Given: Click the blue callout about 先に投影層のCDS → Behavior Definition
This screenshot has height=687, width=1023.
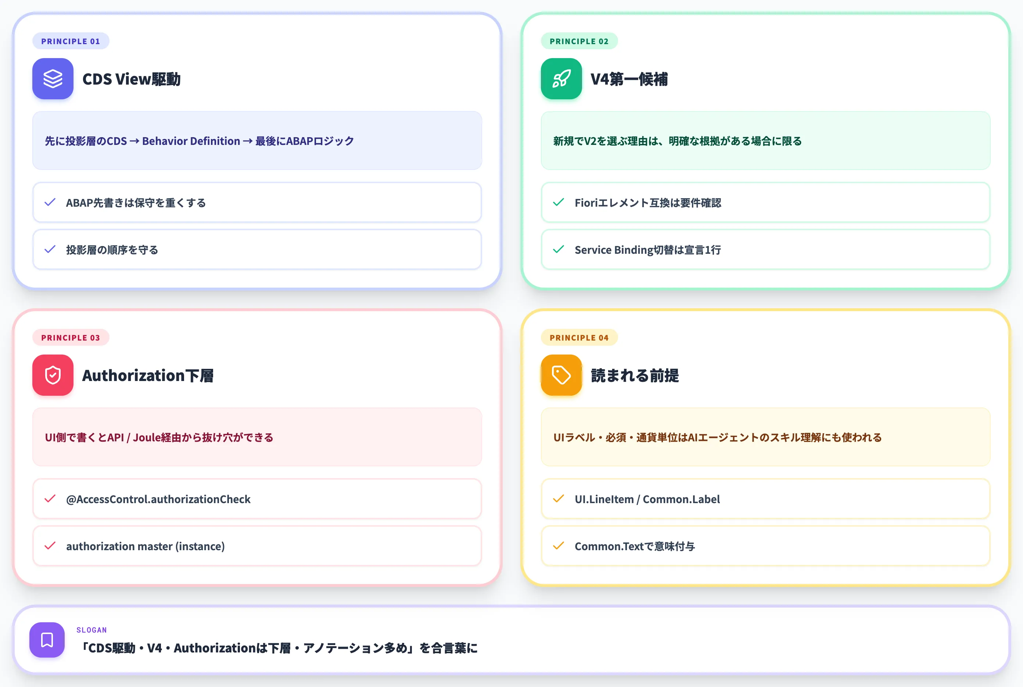Looking at the screenshot, I should [x=257, y=140].
